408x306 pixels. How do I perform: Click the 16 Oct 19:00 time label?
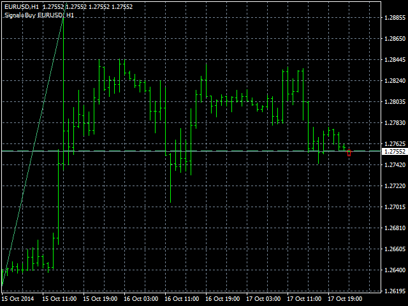tap(222, 298)
